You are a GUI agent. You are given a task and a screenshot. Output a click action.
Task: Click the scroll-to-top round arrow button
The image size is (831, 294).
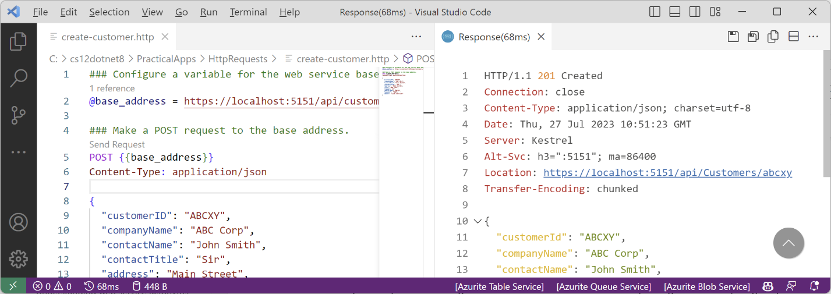pos(788,243)
